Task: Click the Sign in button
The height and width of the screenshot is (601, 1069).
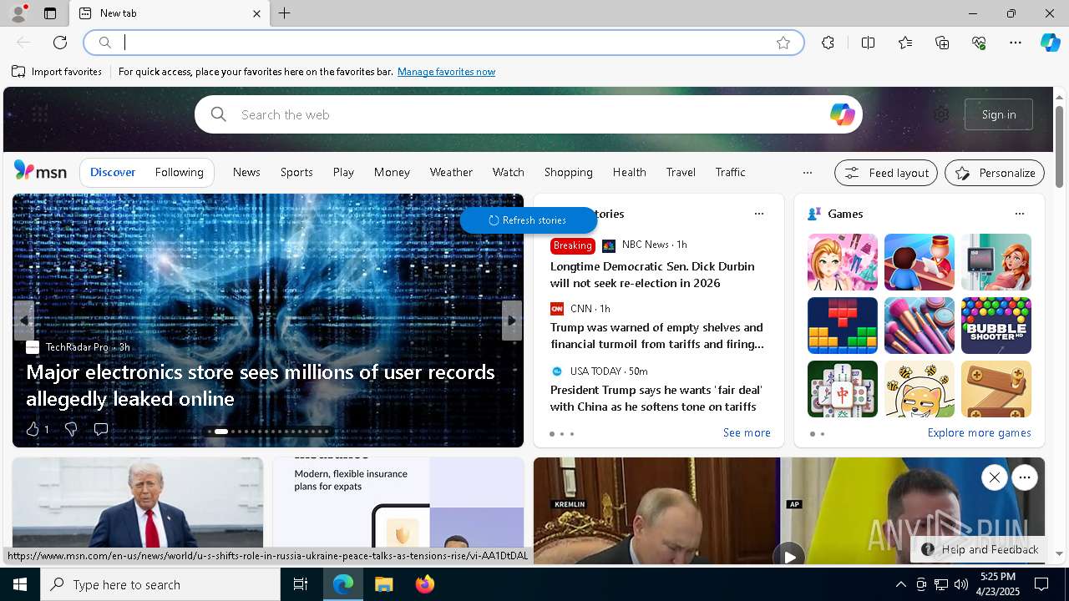Action: point(999,114)
